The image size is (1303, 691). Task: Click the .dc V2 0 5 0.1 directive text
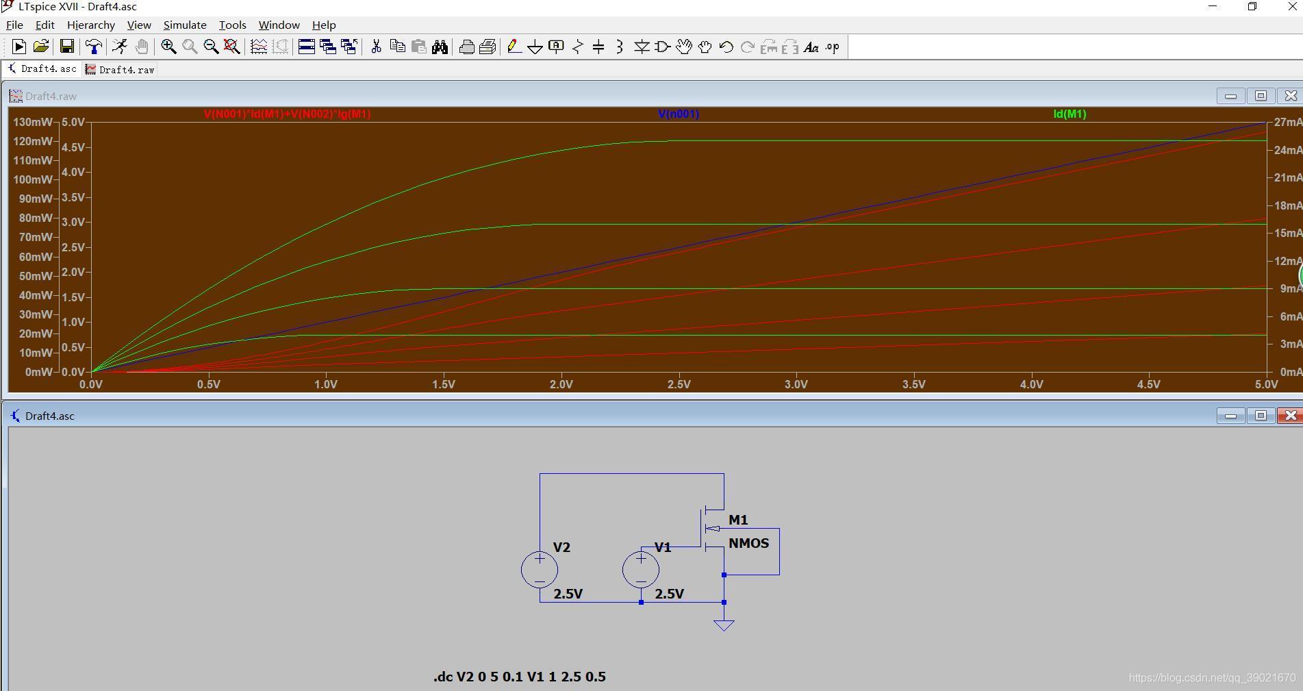click(x=520, y=677)
